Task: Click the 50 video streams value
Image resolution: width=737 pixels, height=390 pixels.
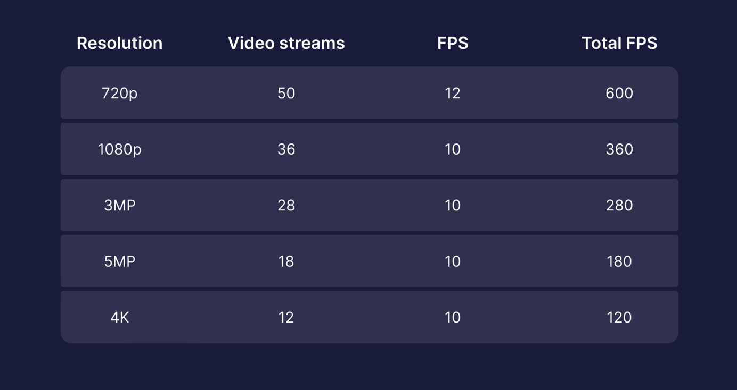Action: point(286,93)
